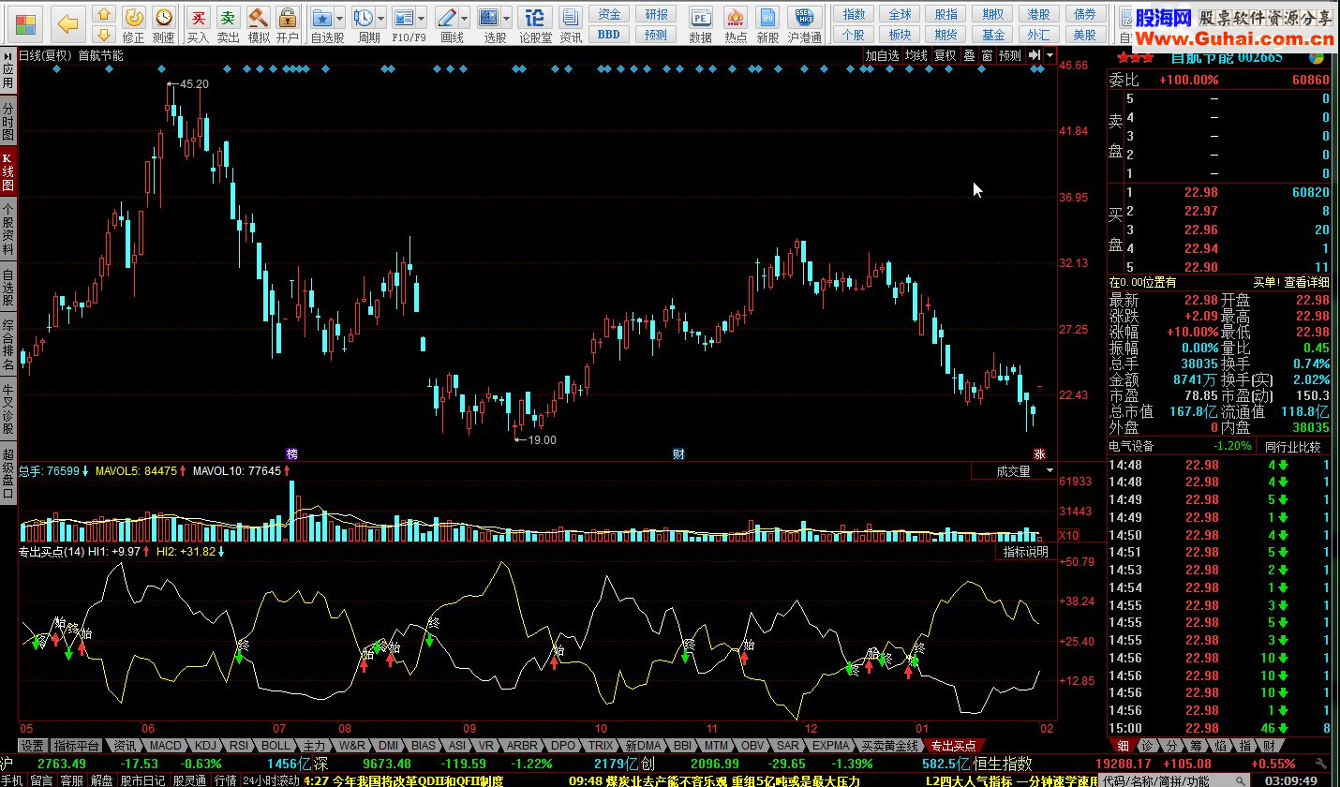Toggle the 叠 overlay option
Image resolution: width=1340 pixels, height=787 pixels.
click(969, 55)
